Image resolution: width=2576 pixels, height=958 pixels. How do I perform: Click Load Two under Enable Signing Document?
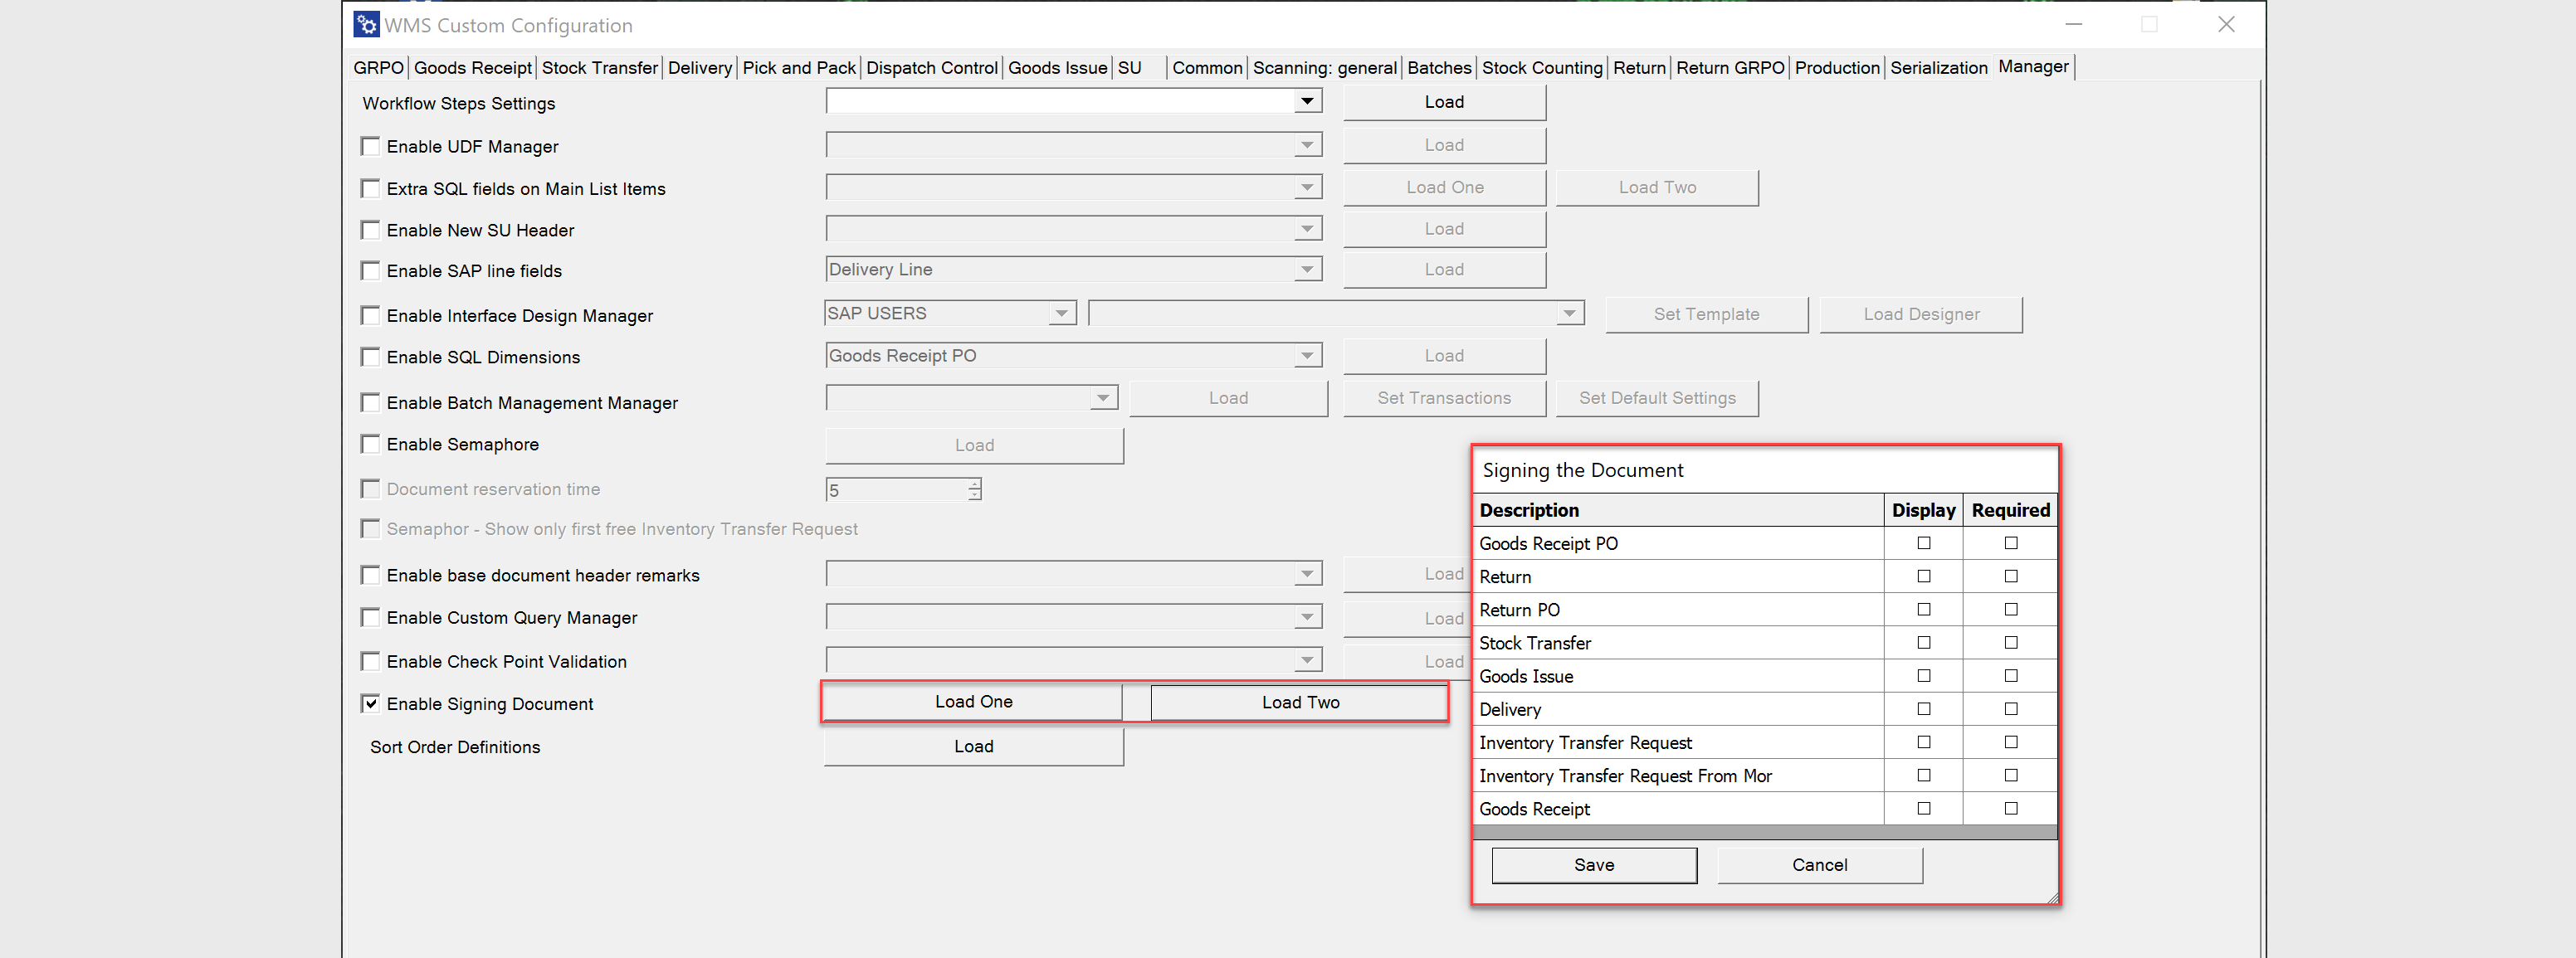click(x=1299, y=701)
